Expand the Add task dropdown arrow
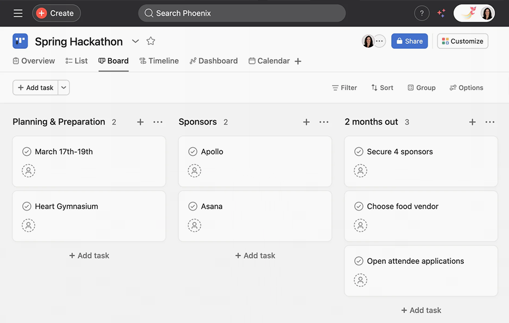Viewport: 509px width, 323px height. click(x=64, y=88)
